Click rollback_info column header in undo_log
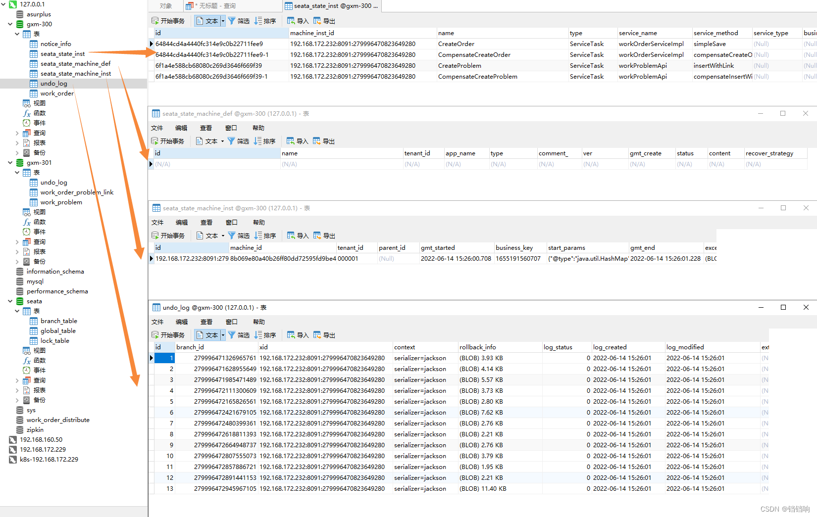This screenshot has width=817, height=517. 500,347
